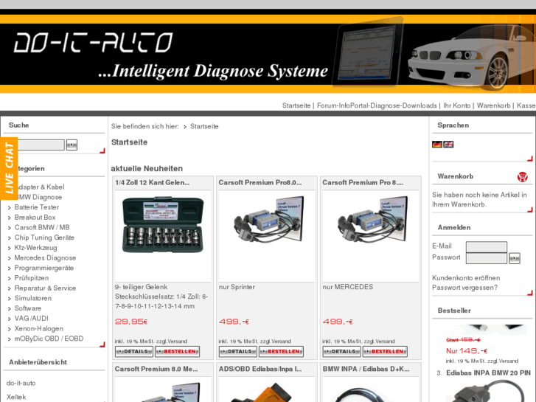
Task: Click the red shopping cart icon
Action: pyautogui.click(x=522, y=176)
